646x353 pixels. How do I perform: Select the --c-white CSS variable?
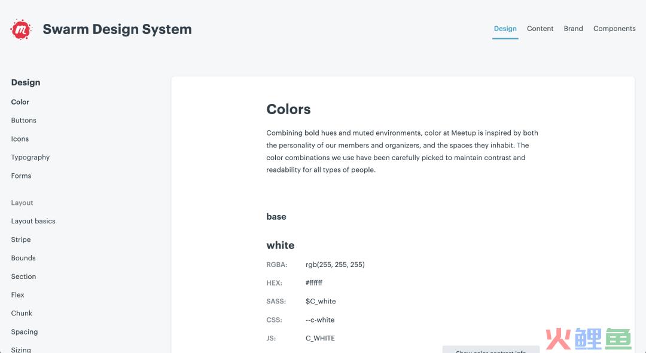(x=320, y=320)
